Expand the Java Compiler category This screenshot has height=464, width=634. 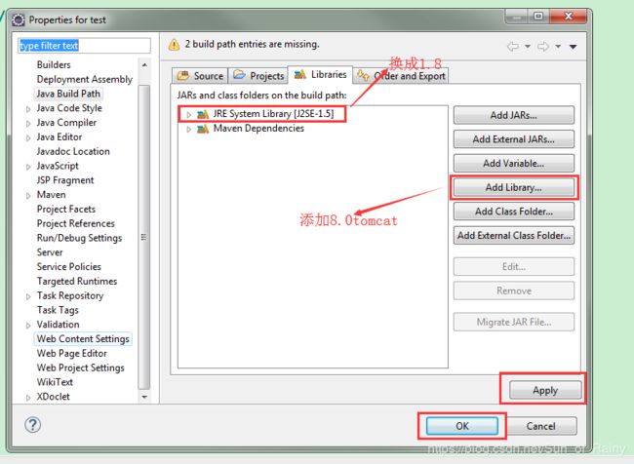pyautogui.click(x=28, y=124)
